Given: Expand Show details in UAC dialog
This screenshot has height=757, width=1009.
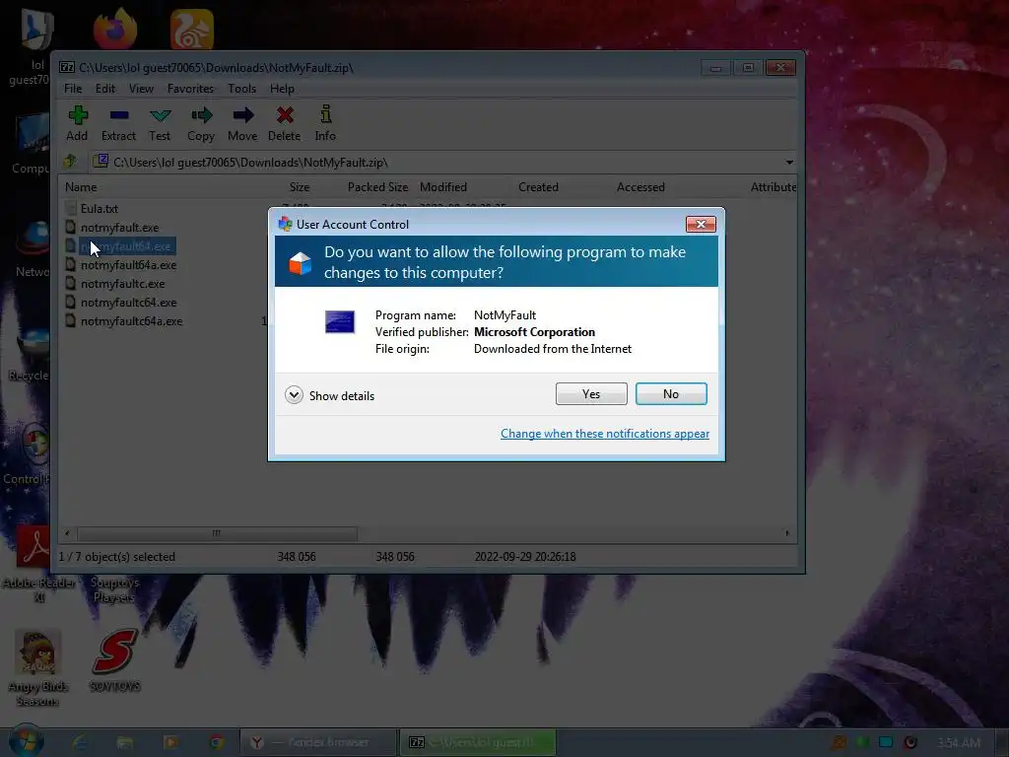Looking at the screenshot, I should coord(330,395).
